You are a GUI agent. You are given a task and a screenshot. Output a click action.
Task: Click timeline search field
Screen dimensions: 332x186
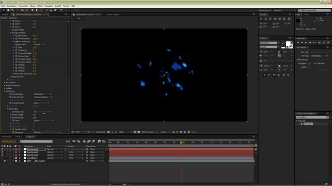tap(36, 141)
